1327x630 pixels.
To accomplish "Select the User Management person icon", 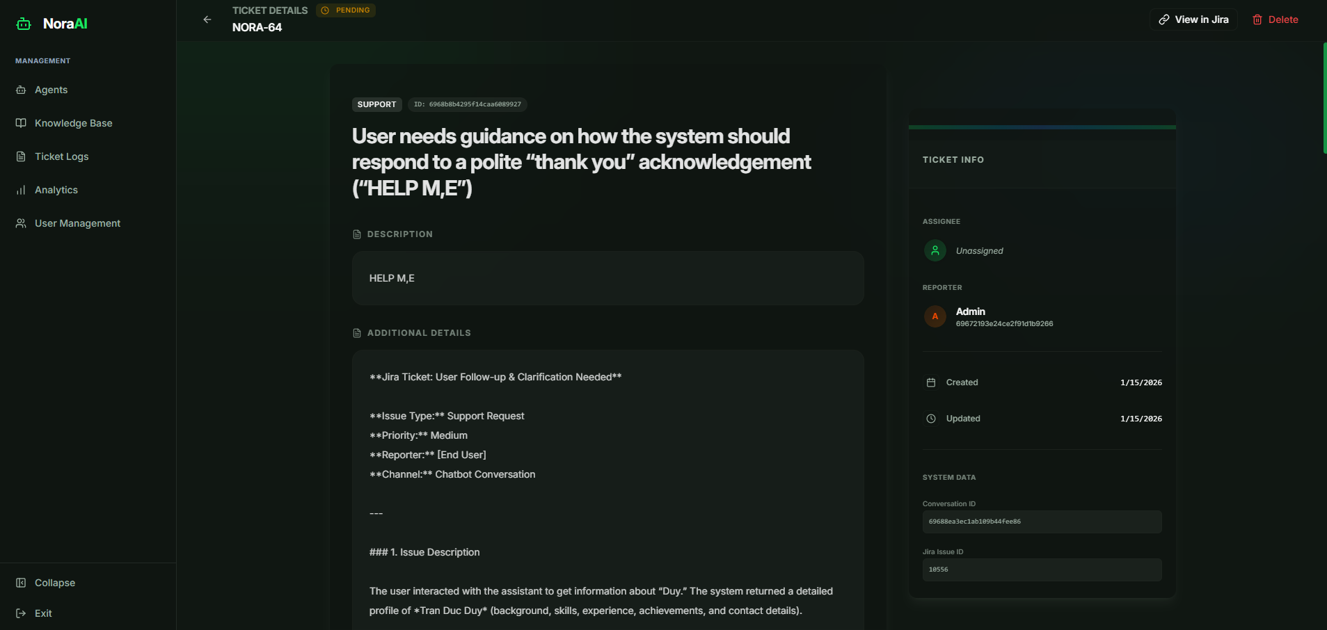I will click(20, 223).
